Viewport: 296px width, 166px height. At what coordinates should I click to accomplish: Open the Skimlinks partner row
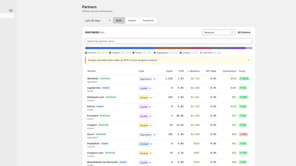click(169, 80)
